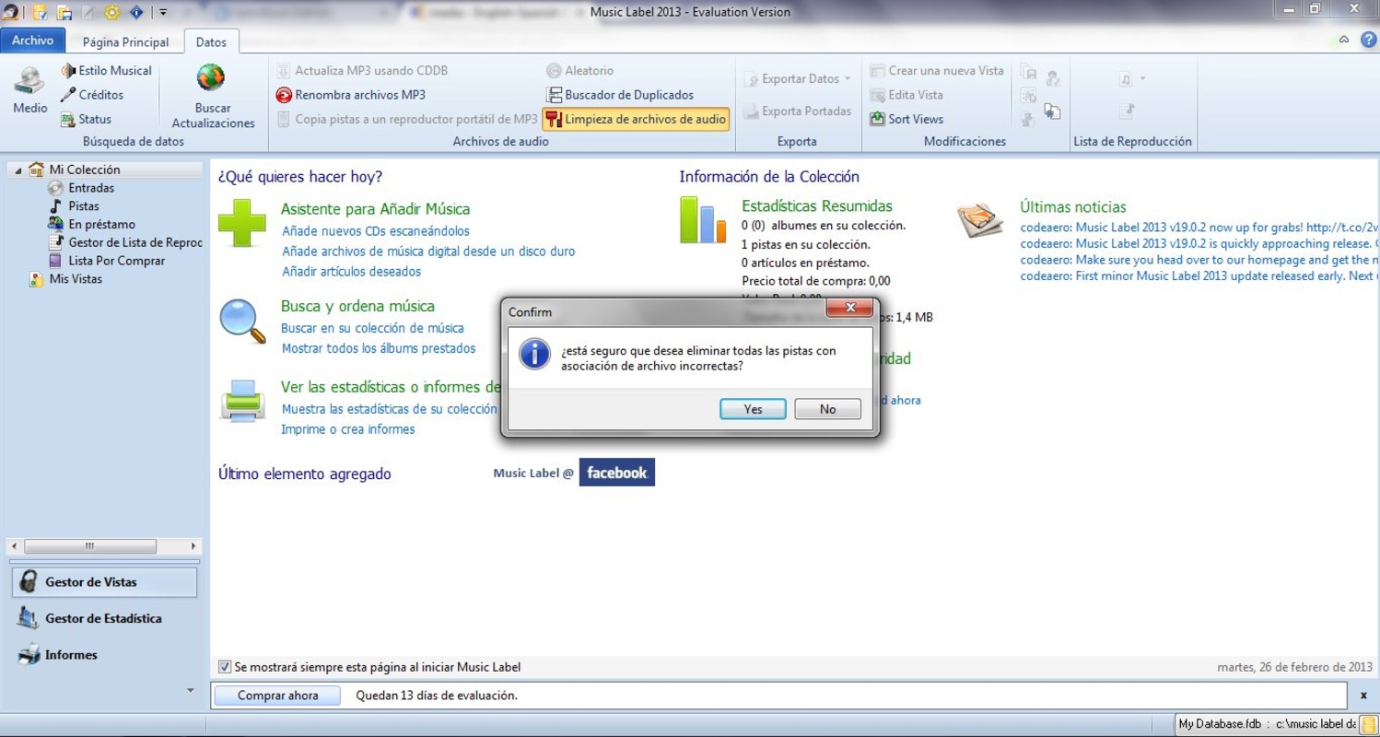Open Buscador de Duplicados tool
This screenshot has height=737, width=1380.
pos(620,95)
